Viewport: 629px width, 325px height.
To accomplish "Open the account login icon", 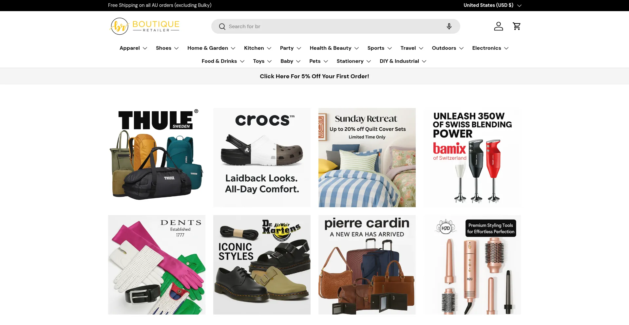I will click(498, 26).
